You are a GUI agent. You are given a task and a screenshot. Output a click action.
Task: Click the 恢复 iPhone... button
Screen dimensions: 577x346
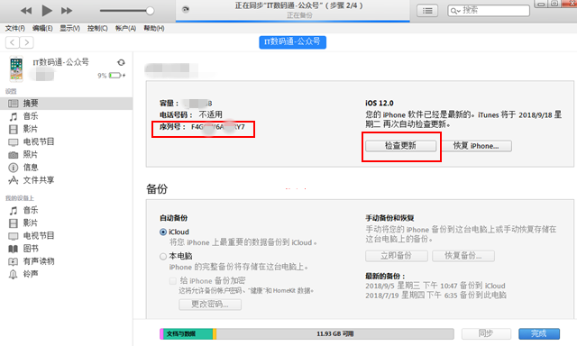(x=477, y=146)
